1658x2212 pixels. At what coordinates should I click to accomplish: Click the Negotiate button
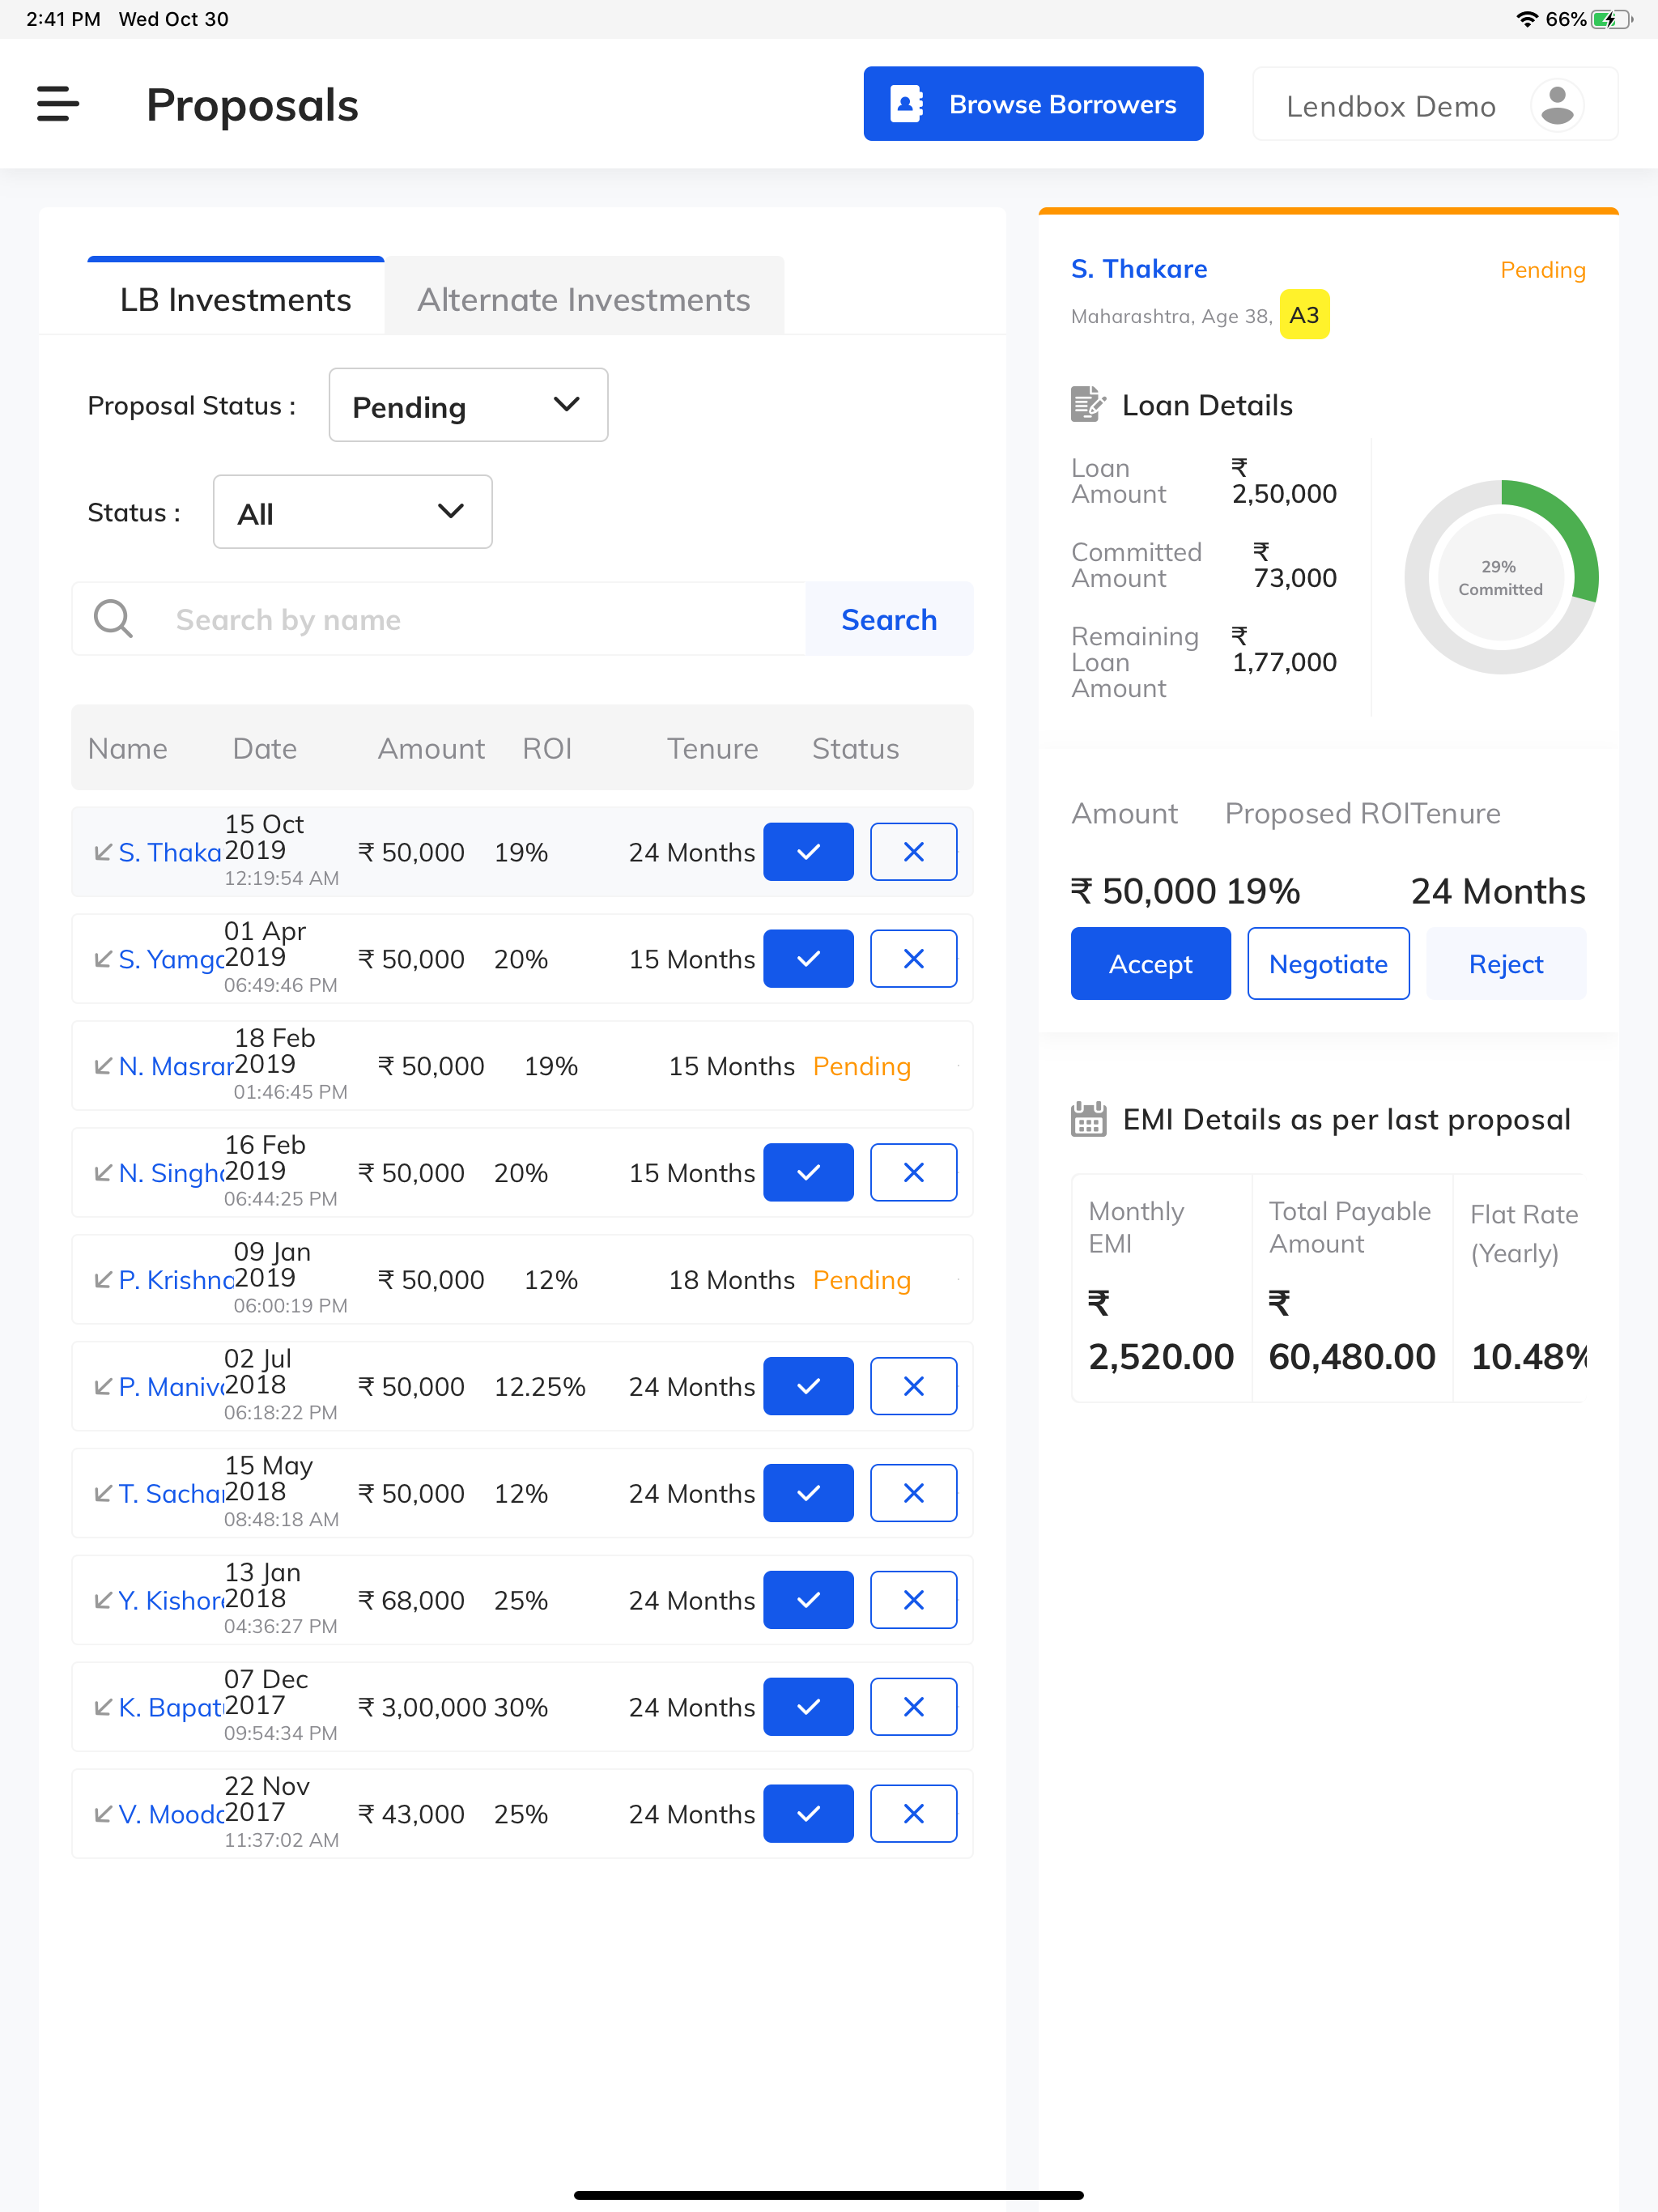(x=1328, y=963)
